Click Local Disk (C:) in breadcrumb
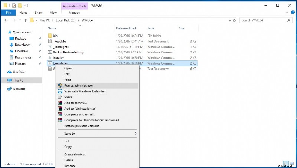 (66, 20)
